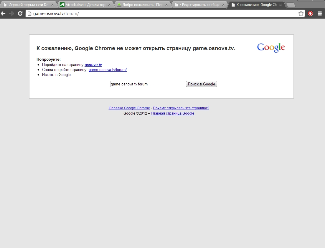325x248 pixels.
Task: Switch to the 'Atreck.dnet' tab
Action: coord(84,5)
